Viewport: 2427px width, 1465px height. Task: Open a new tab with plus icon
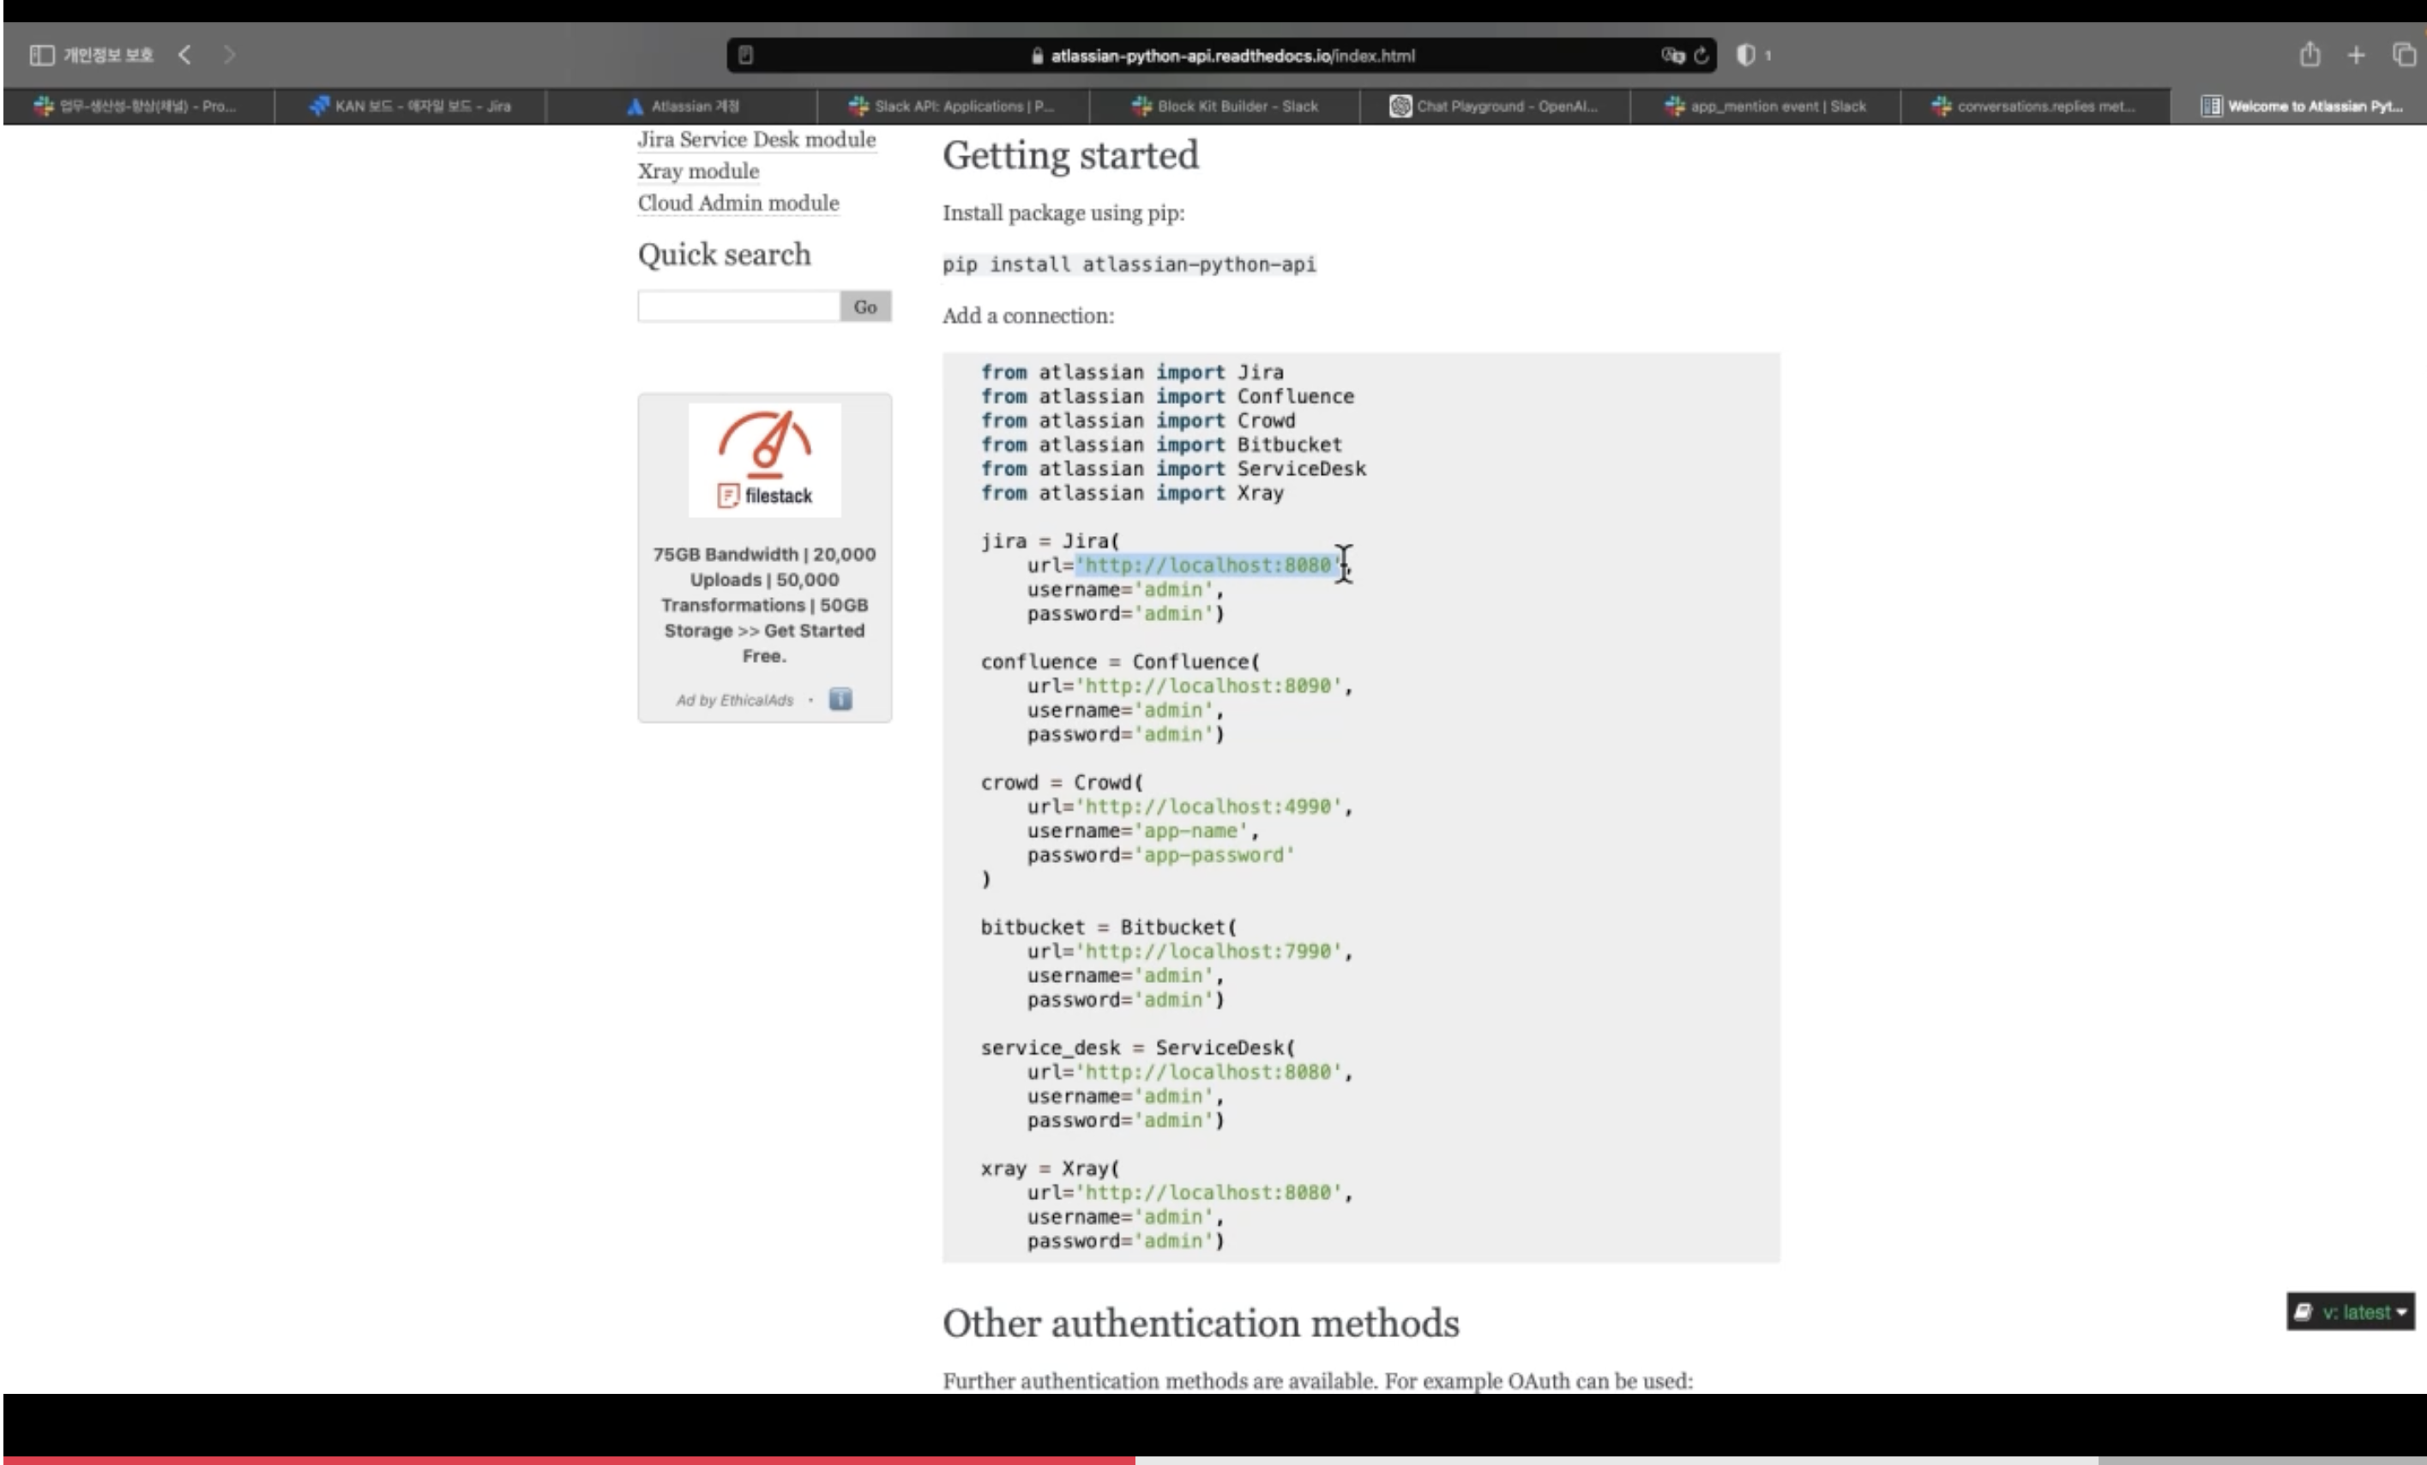(2356, 55)
